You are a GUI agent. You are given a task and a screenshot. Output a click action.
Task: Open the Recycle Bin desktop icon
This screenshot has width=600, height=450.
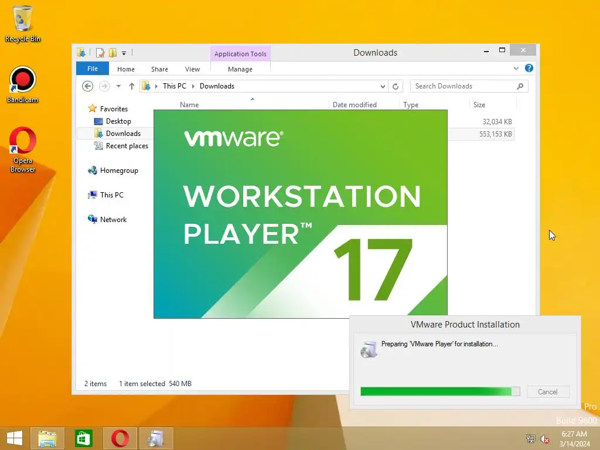tap(23, 23)
